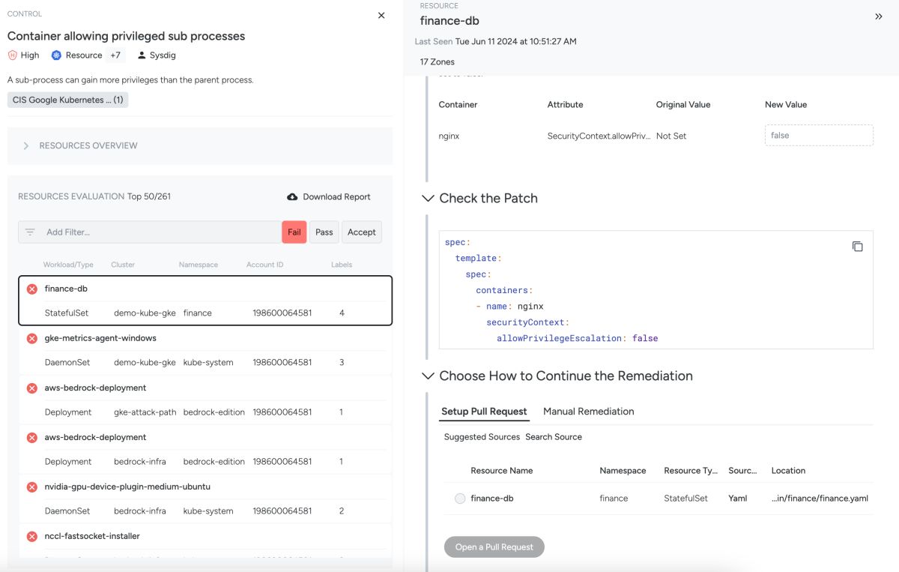This screenshot has height=572, width=899.
Task: Click the Open a Pull Request button
Action: (494, 547)
